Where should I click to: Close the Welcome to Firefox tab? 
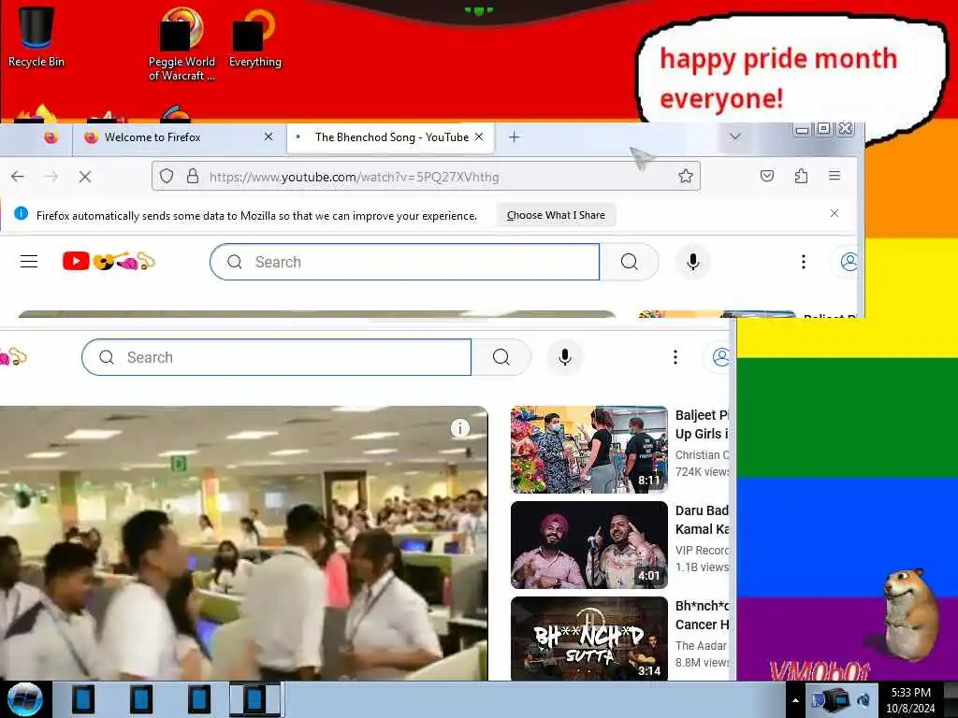pyautogui.click(x=269, y=137)
